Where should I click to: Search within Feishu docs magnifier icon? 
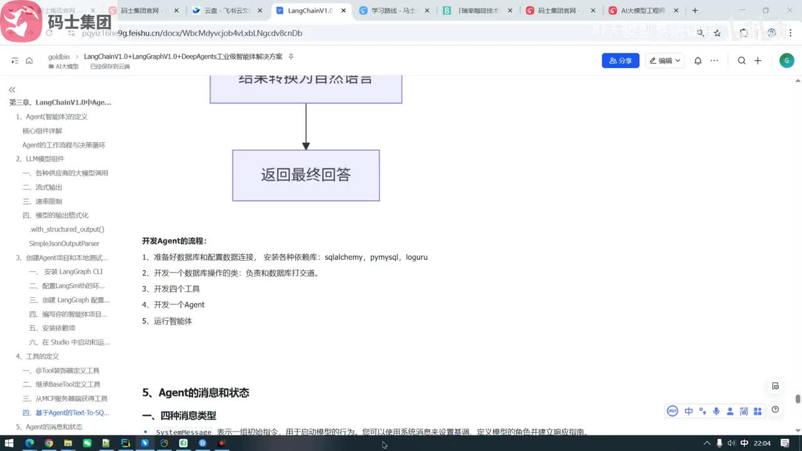[x=742, y=61]
